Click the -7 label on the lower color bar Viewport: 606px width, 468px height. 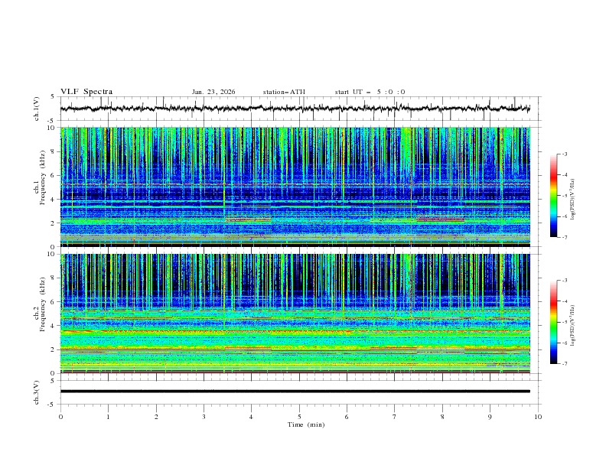[566, 364]
